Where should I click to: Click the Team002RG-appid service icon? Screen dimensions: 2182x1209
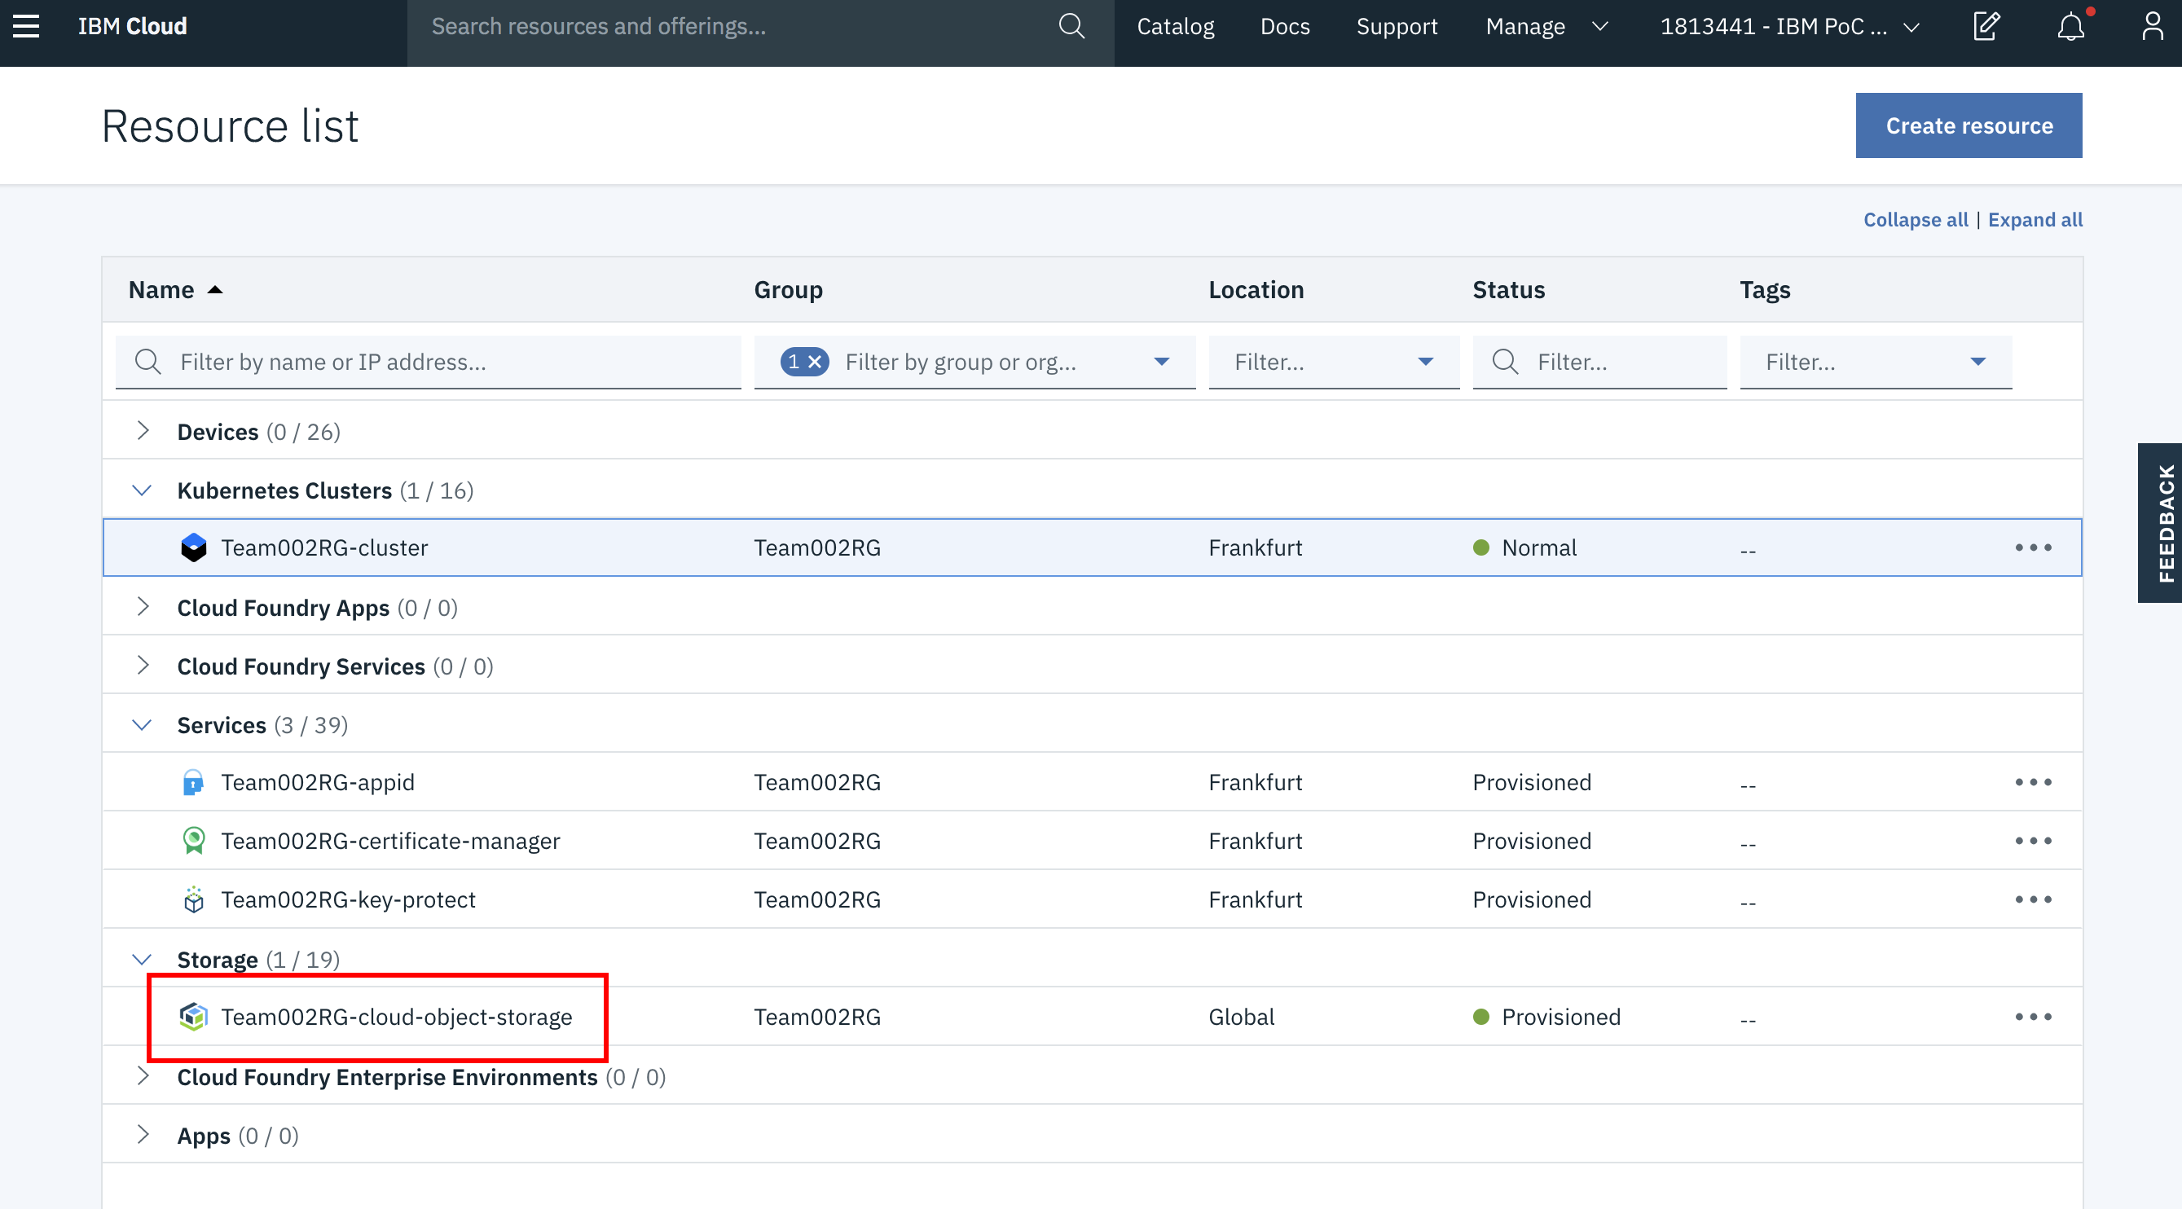194,782
